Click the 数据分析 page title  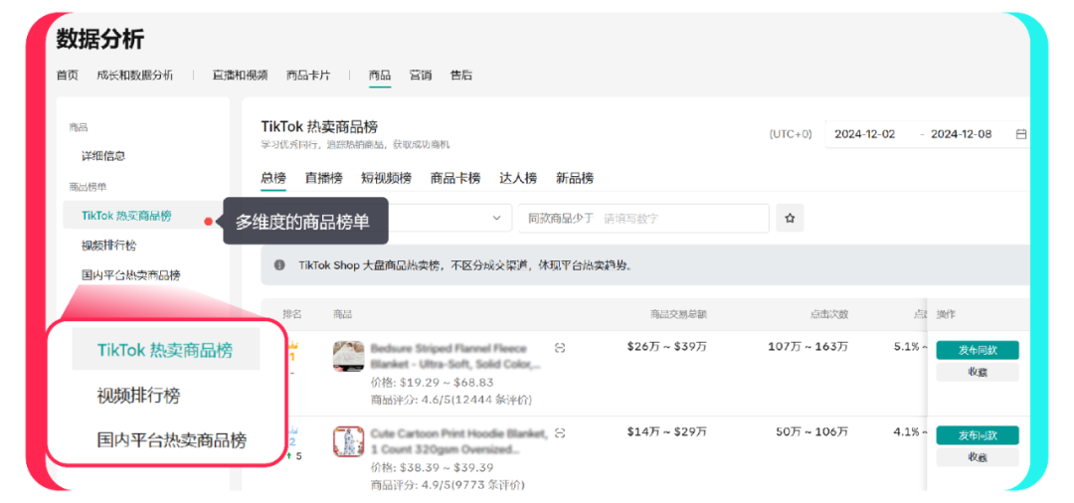(100, 39)
